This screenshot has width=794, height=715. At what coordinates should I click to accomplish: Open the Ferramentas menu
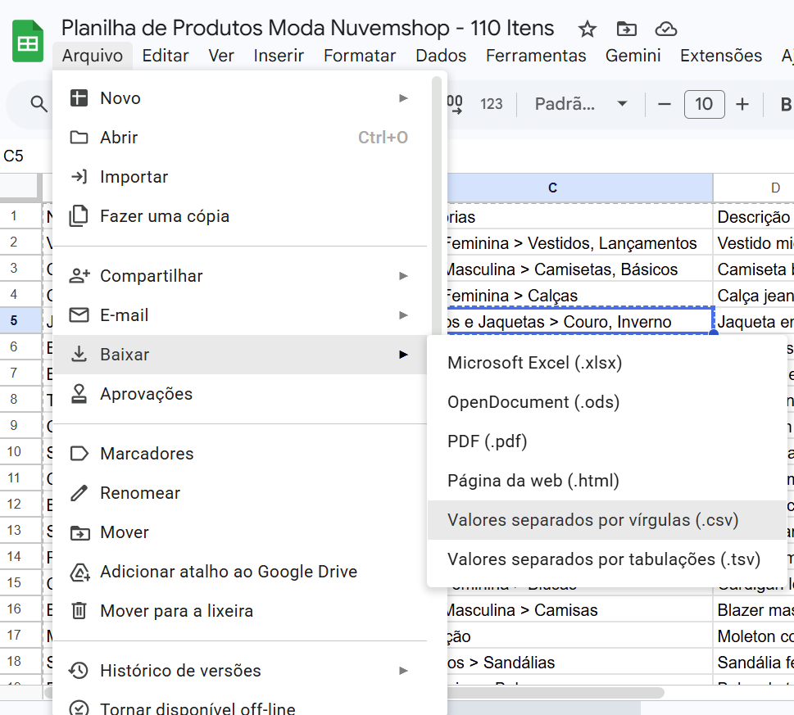536,56
